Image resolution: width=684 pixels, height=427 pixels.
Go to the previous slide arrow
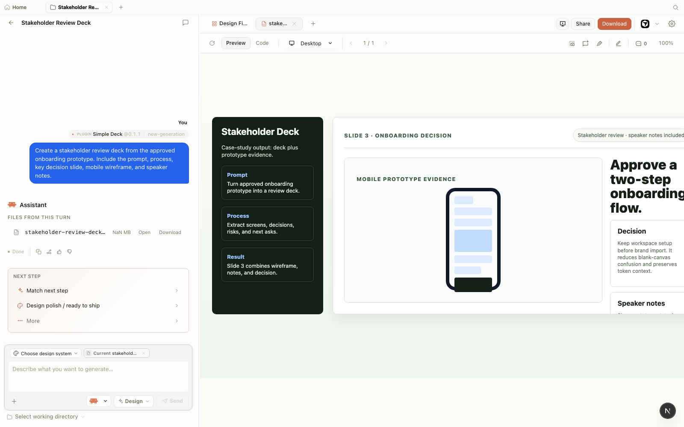coord(351,43)
